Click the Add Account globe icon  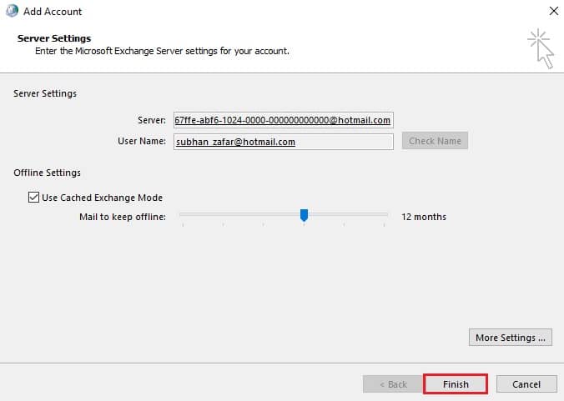[x=12, y=11]
